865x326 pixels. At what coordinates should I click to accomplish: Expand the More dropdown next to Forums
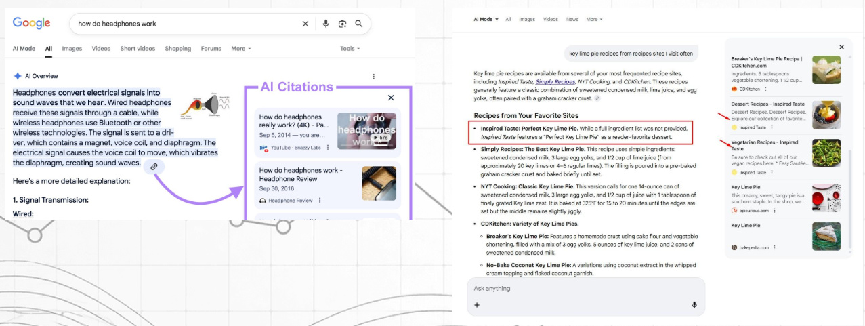tap(241, 49)
